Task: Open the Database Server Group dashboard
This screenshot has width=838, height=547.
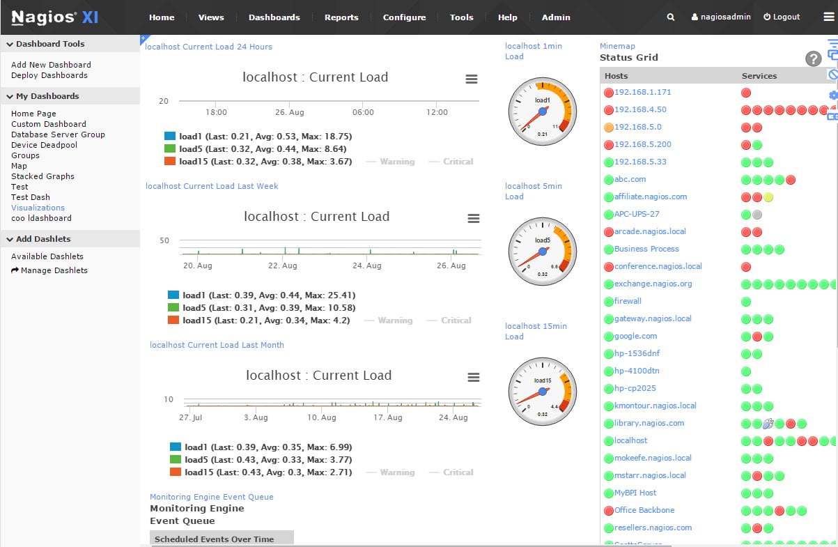Action: point(58,134)
